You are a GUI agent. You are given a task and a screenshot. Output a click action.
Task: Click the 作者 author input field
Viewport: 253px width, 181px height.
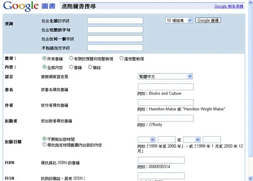click(166, 103)
